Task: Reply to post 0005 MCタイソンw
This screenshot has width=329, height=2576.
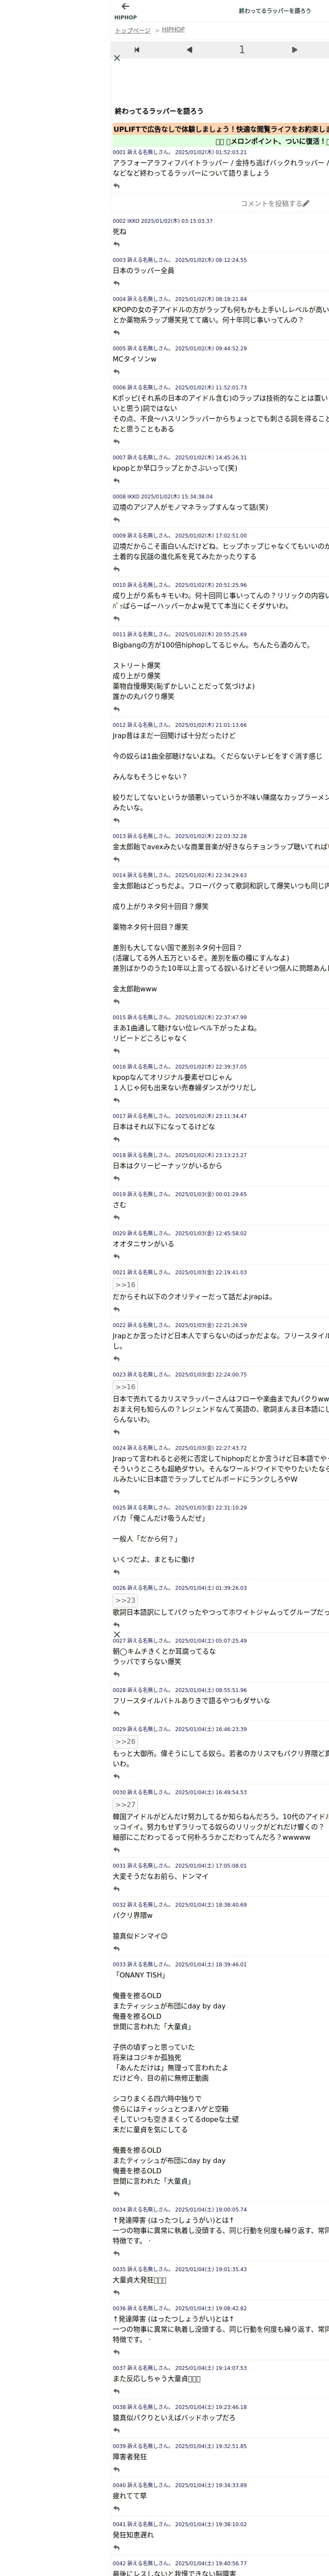Action: [x=117, y=372]
